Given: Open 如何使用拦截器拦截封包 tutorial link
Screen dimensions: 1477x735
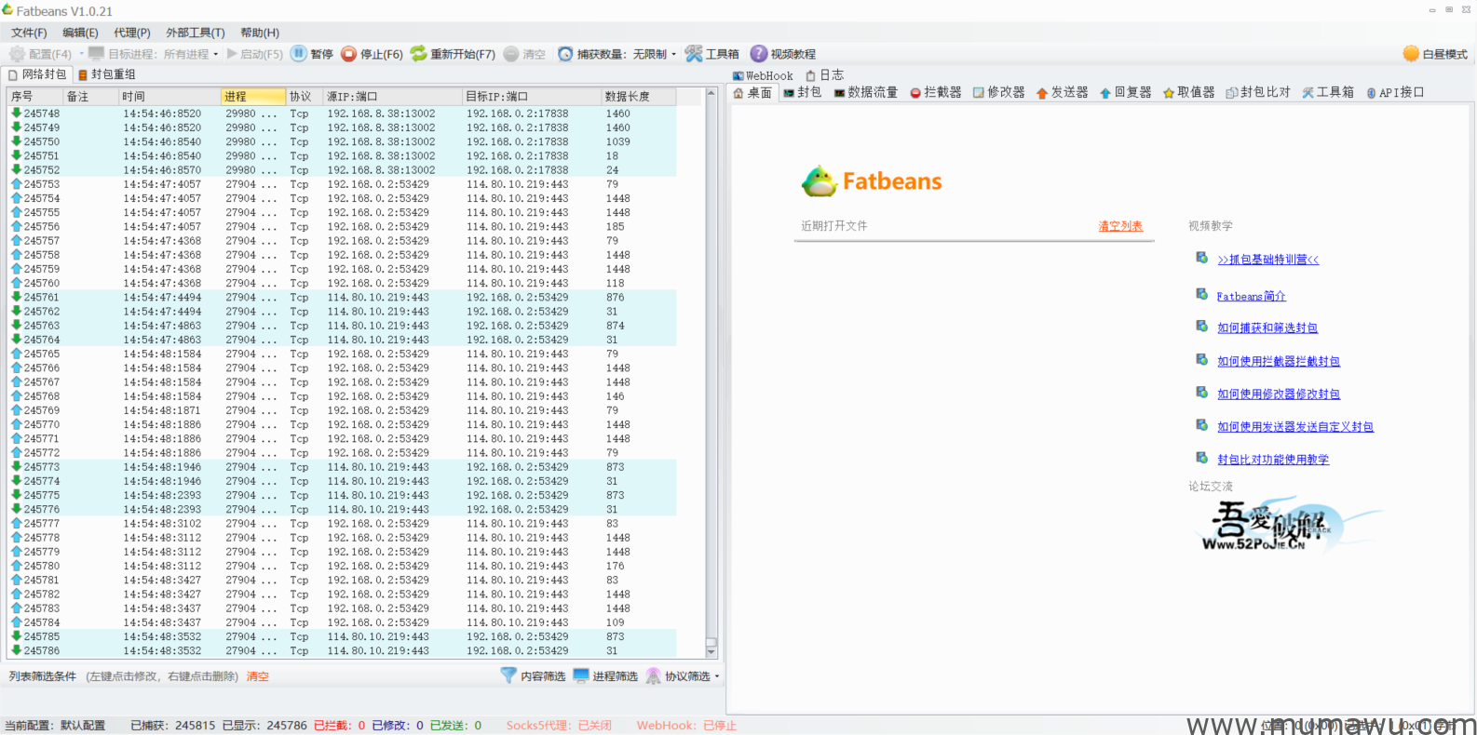Looking at the screenshot, I should click(1279, 361).
